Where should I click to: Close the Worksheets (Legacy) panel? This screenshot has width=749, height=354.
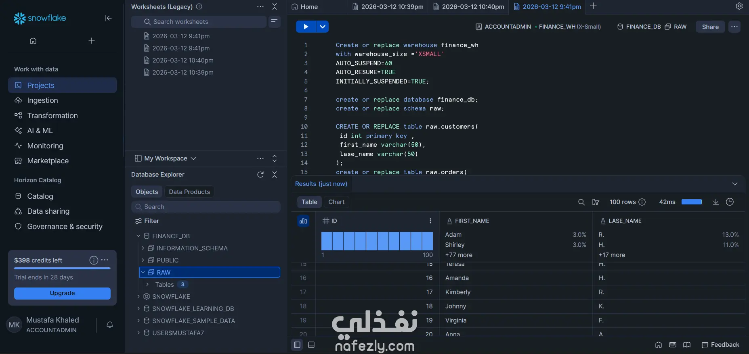275,6
